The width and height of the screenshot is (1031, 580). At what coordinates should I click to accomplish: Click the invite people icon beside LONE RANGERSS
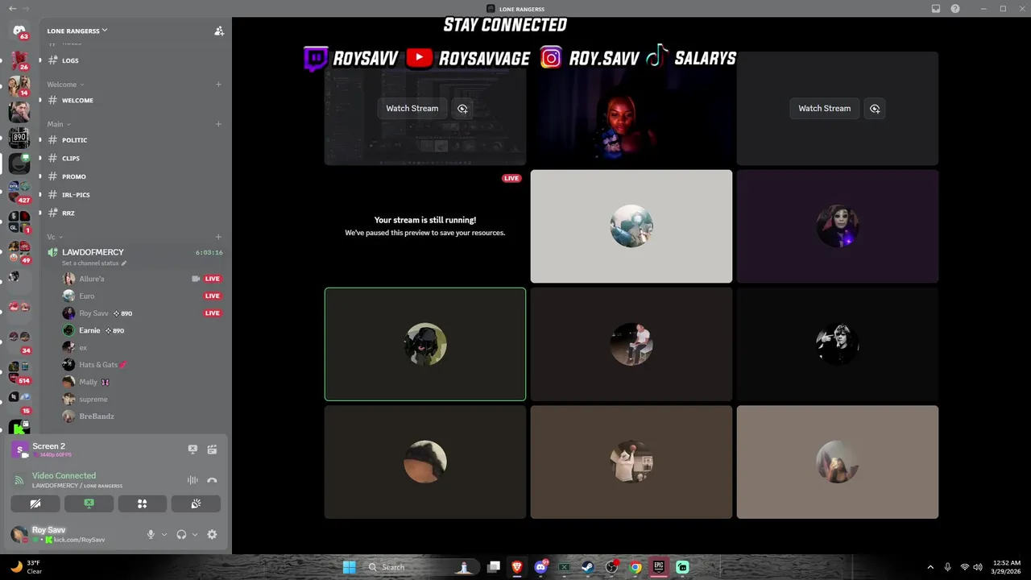(x=218, y=31)
